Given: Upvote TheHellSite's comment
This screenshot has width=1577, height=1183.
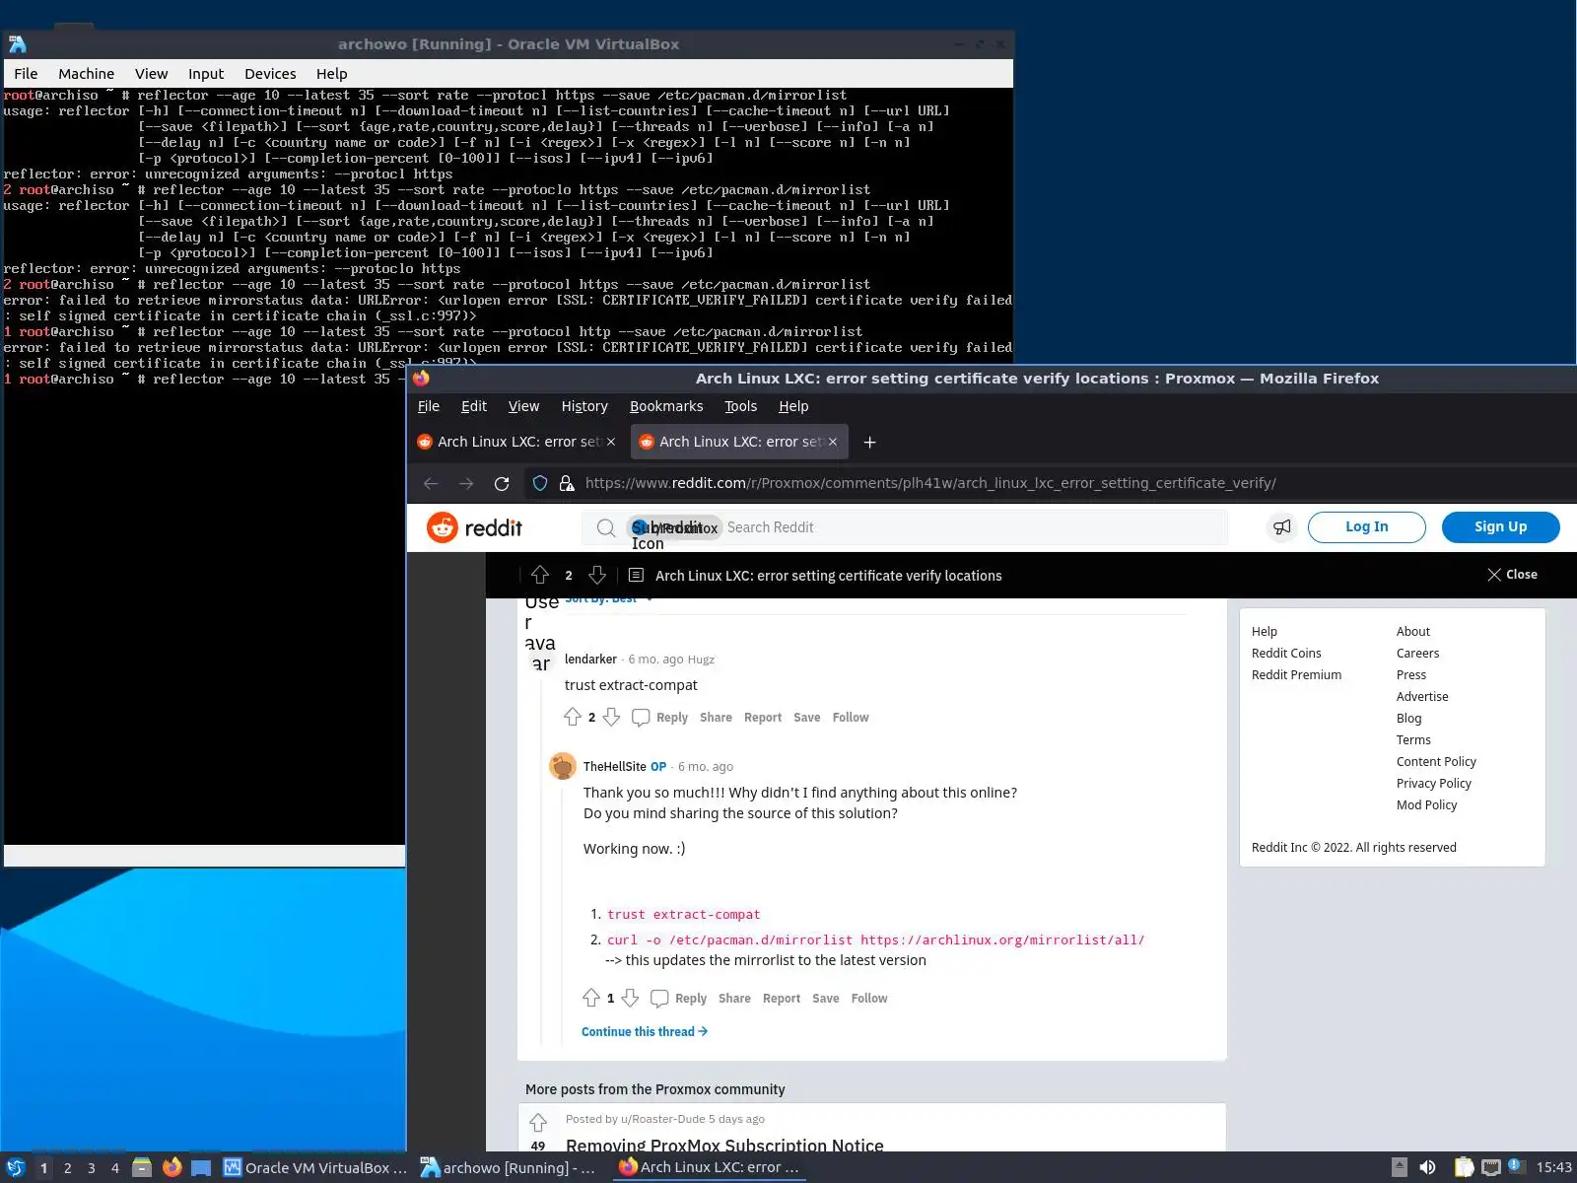Looking at the screenshot, I should 591,998.
